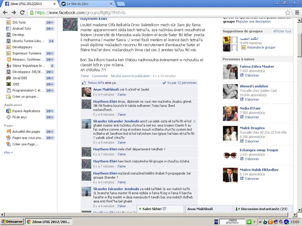Click the Java/J2EE group icon
Image resolution: width=302 pixels, height=226 pixels.
point(8,78)
